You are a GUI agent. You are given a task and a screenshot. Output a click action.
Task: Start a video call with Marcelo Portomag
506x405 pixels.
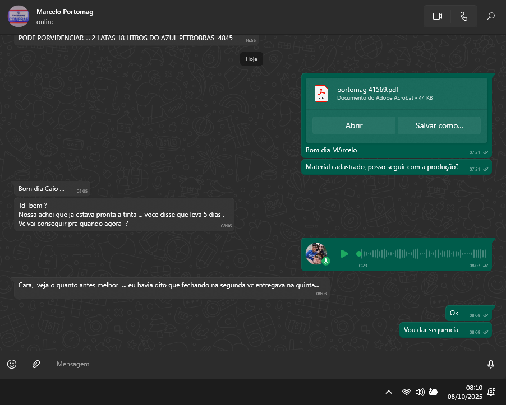click(438, 16)
